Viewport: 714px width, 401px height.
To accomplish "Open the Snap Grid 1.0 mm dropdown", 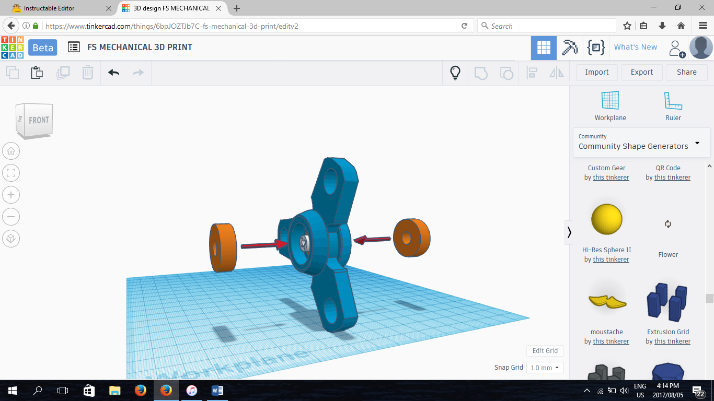I will pos(545,368).
